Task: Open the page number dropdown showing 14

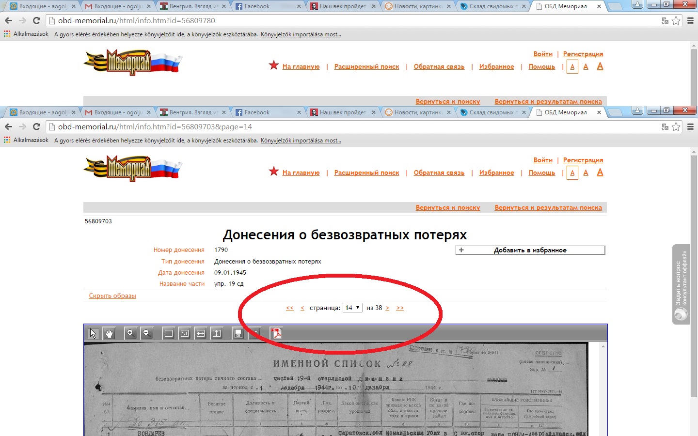Action: pos(352,308)
